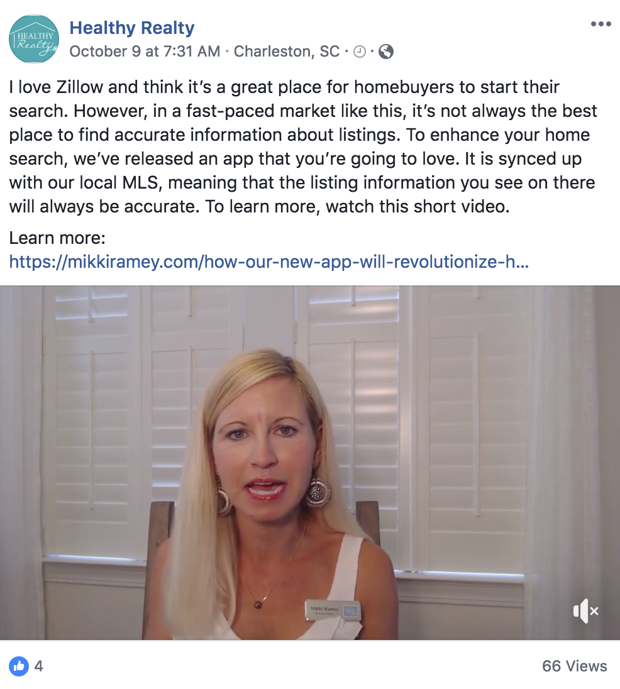Click the blue thumbs-up reaction icon
This screenshot has height=689, width=620.
click(x=19, y=666)
